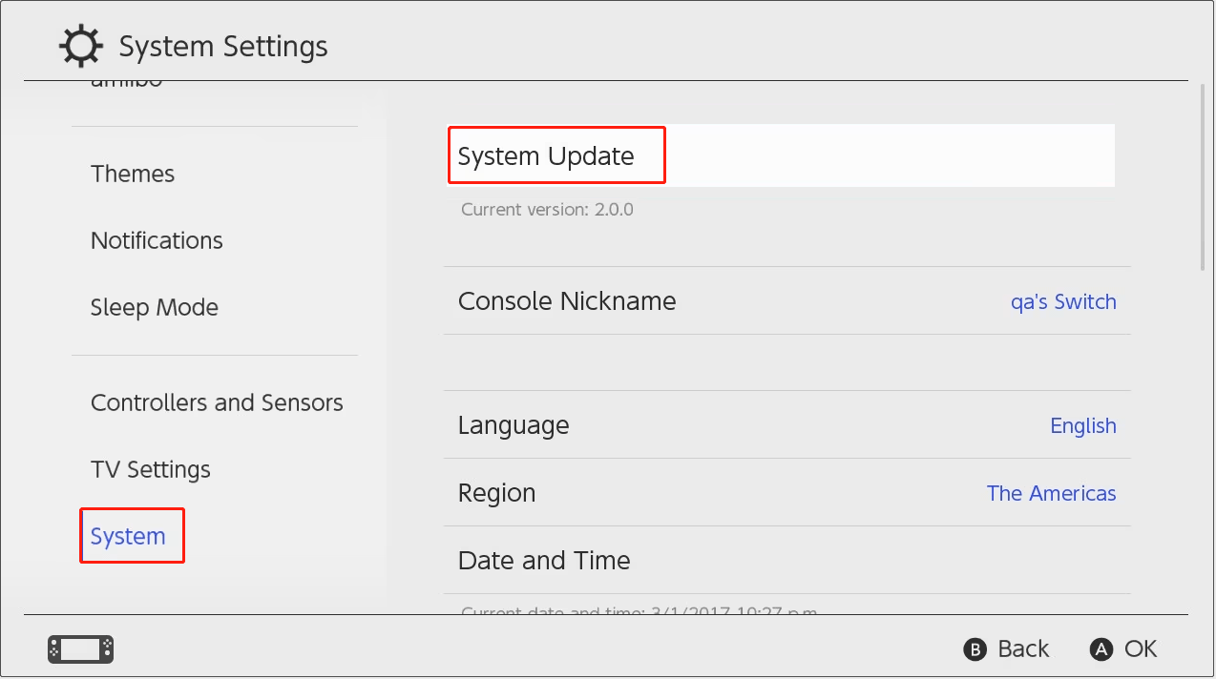Open the amiibo settings section
The height and width of the screenshot is (679, 1216).
pos(126,81)
